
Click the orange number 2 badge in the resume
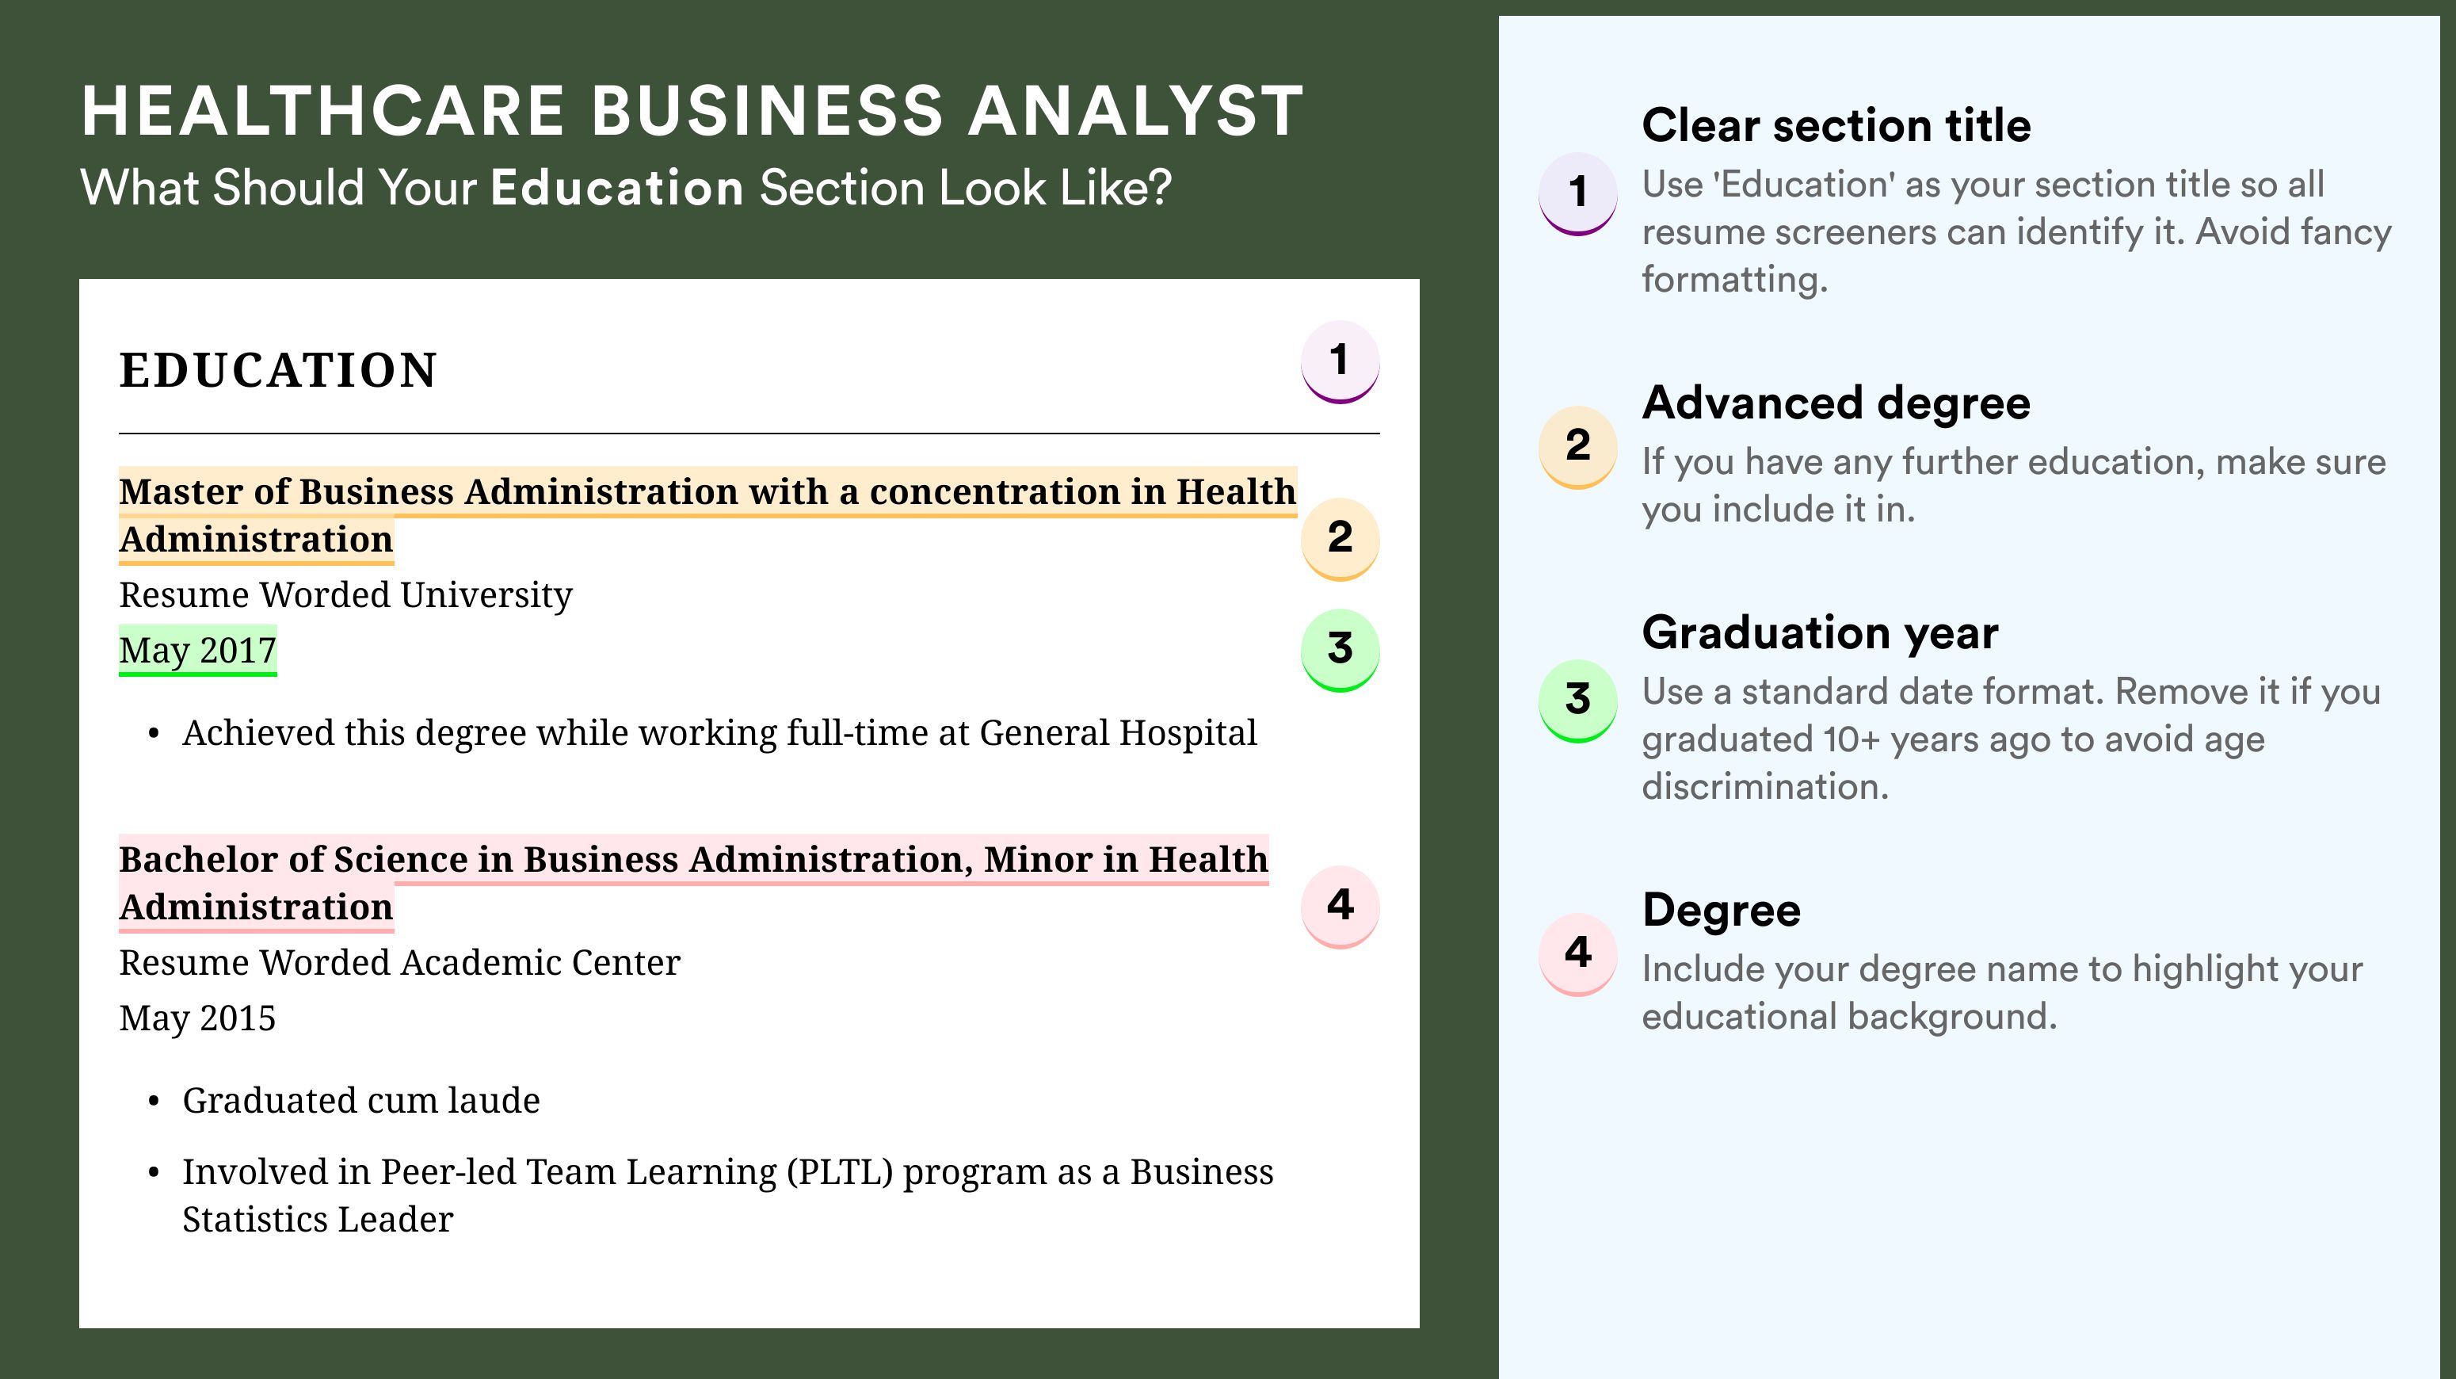coord(1340,538)
